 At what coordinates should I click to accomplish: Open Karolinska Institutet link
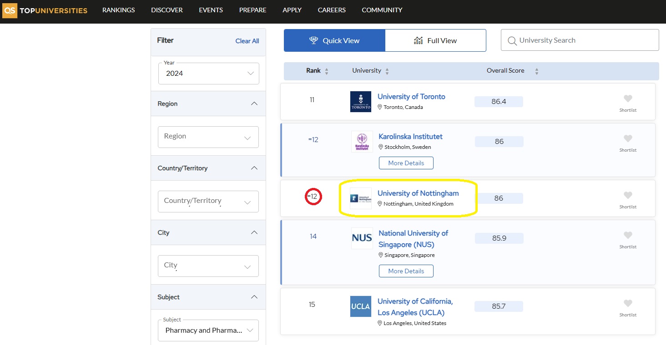[410, 137]
